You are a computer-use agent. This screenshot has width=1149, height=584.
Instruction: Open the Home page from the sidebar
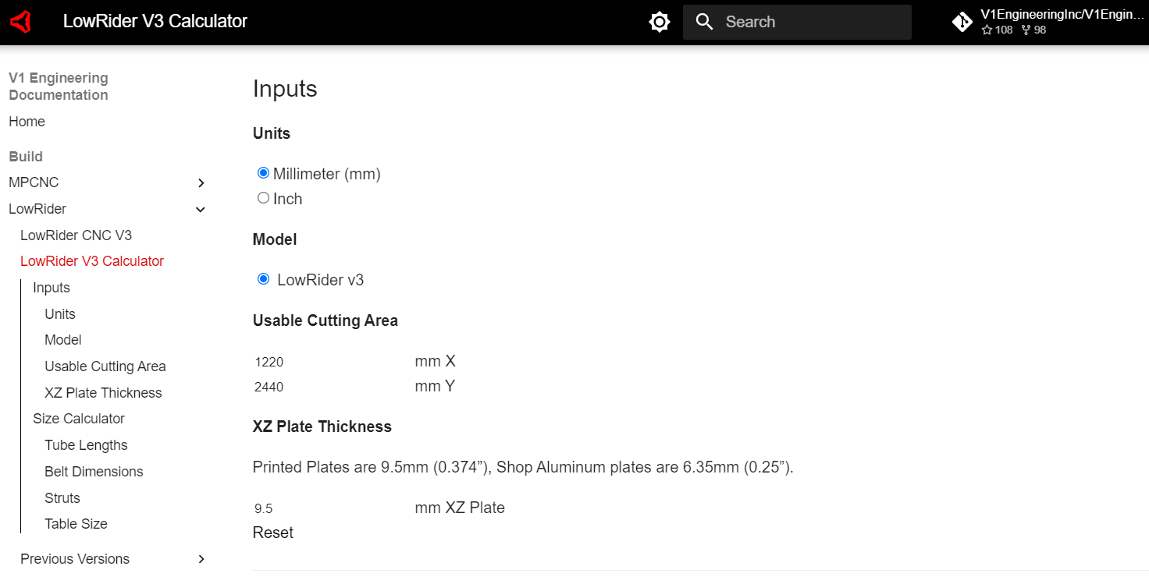[27, 122]
